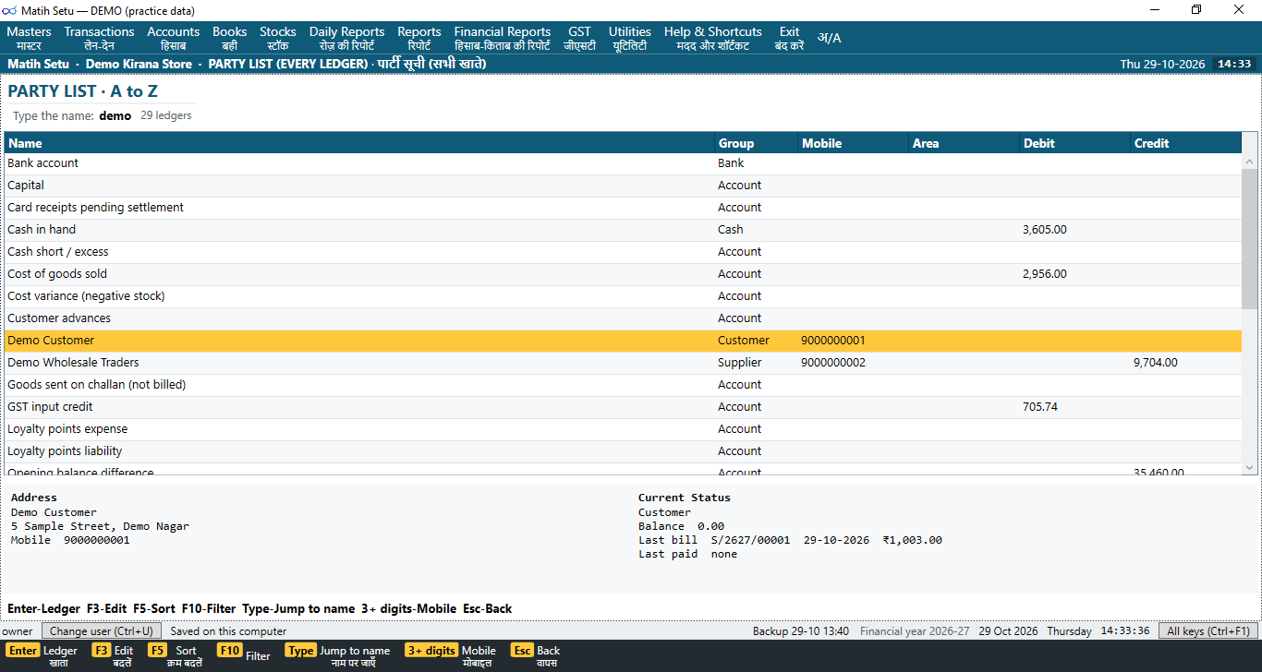
Task: Open the Utilities menu
Action: pos(629,38)
